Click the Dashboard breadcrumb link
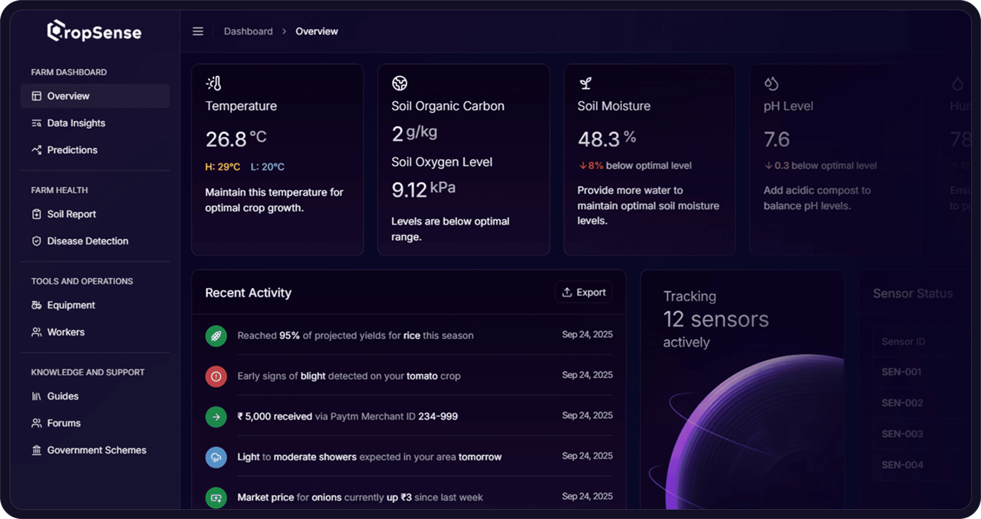 [x=248, y=32]
